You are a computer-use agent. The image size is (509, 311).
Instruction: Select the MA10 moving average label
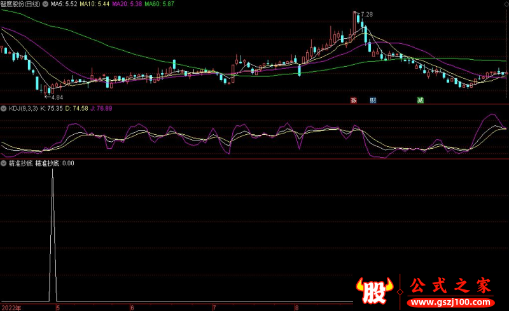(x=94, y=4)
